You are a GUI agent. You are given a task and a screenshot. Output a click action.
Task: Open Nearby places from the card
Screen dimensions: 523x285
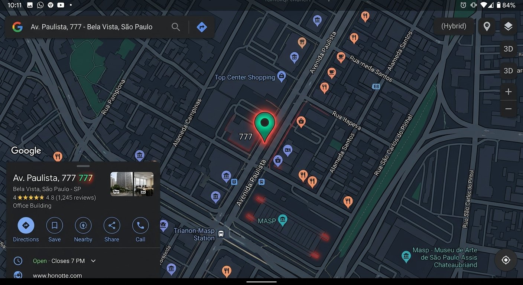[x=83, y=230]
